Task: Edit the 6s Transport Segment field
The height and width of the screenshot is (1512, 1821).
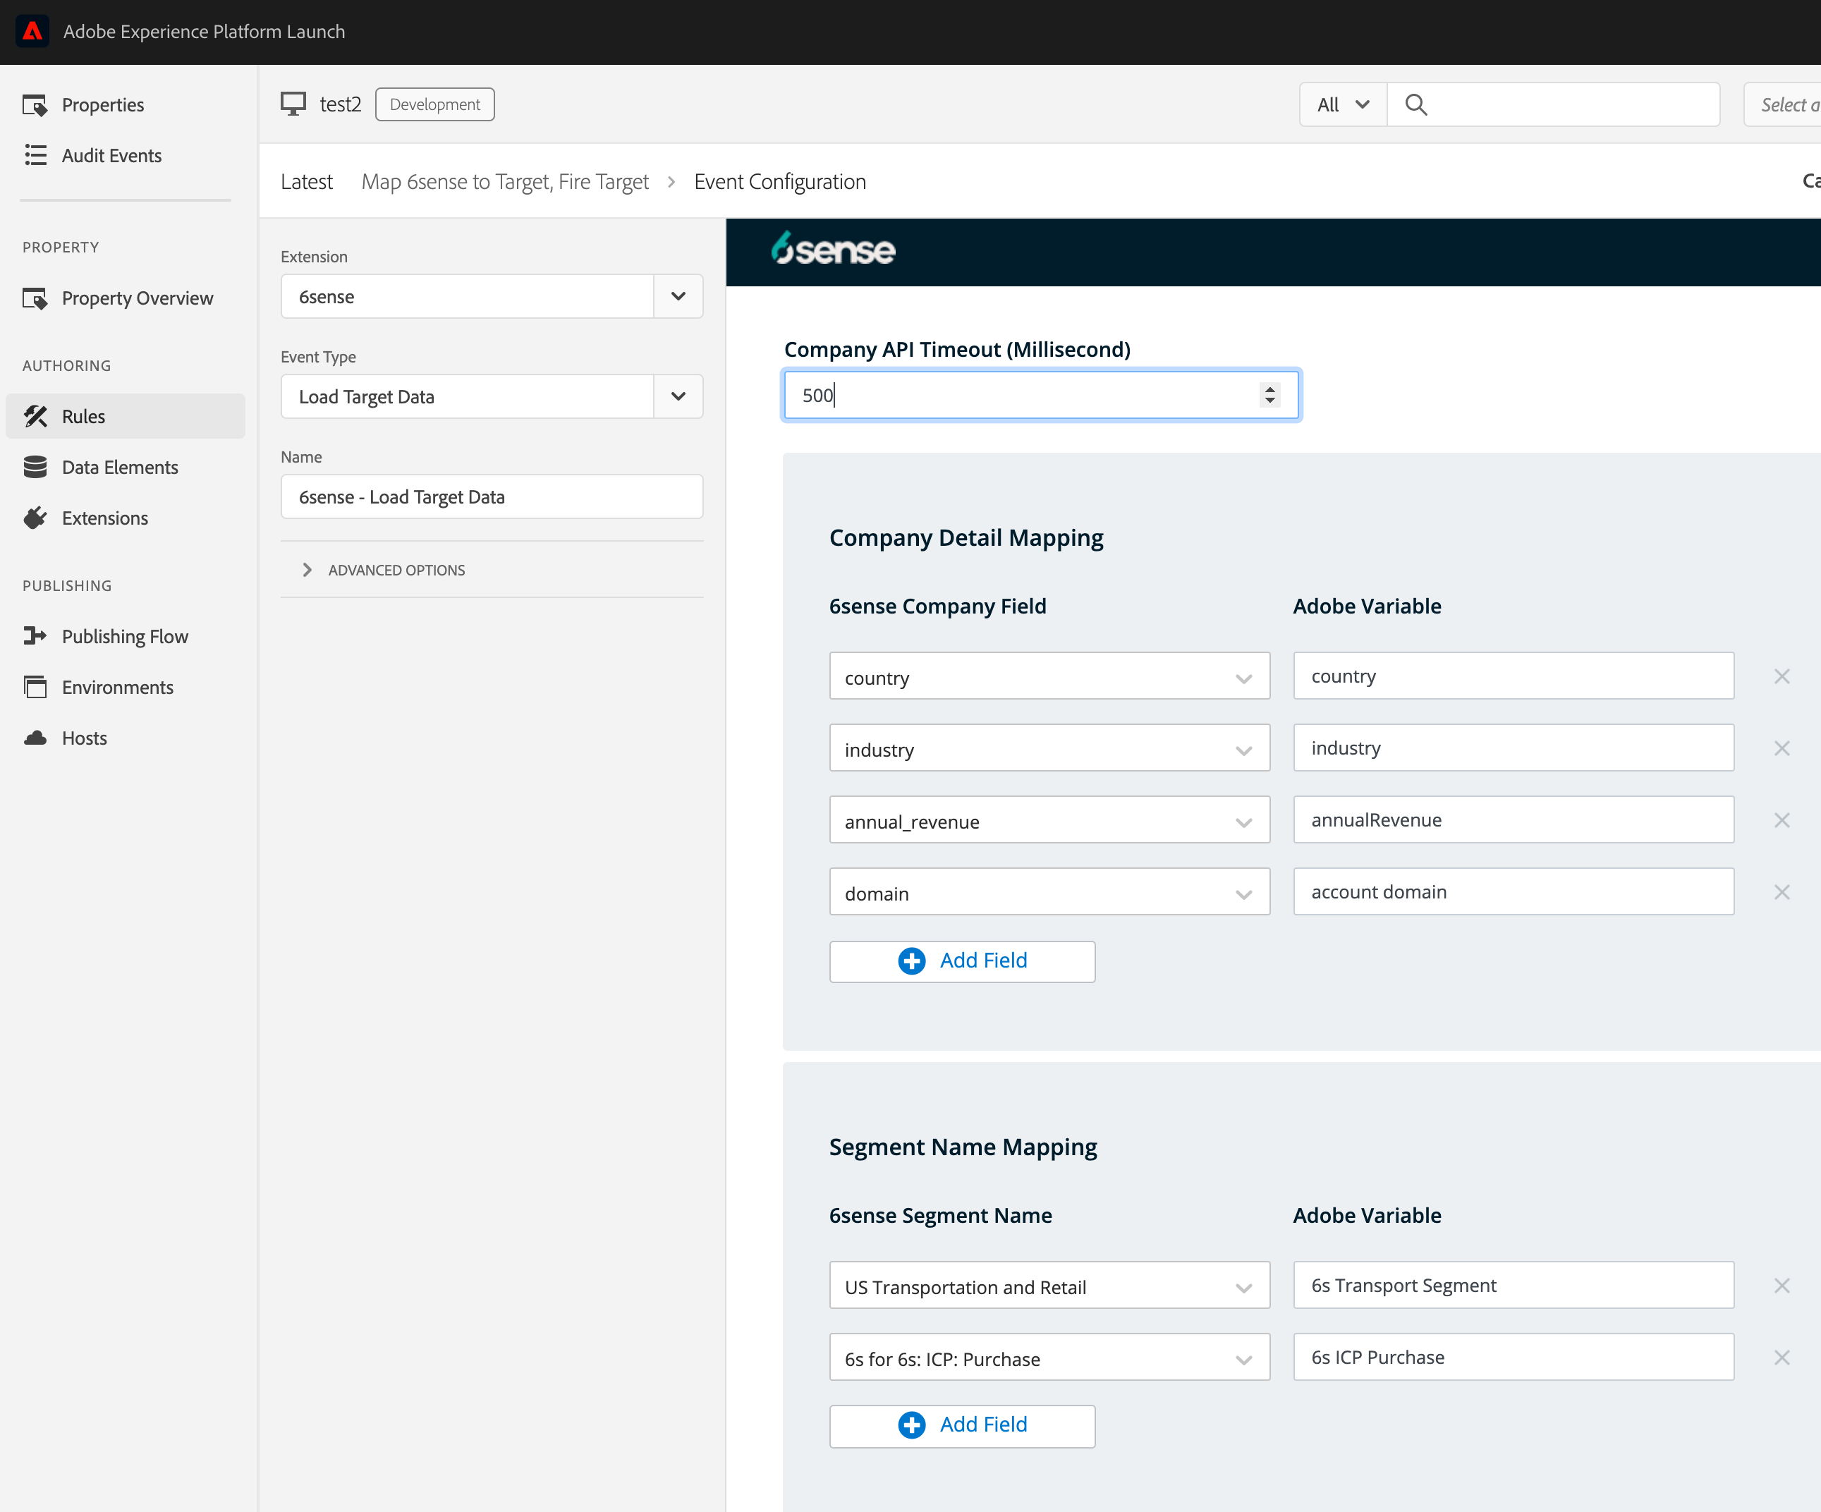Action: (1514, 1286)
